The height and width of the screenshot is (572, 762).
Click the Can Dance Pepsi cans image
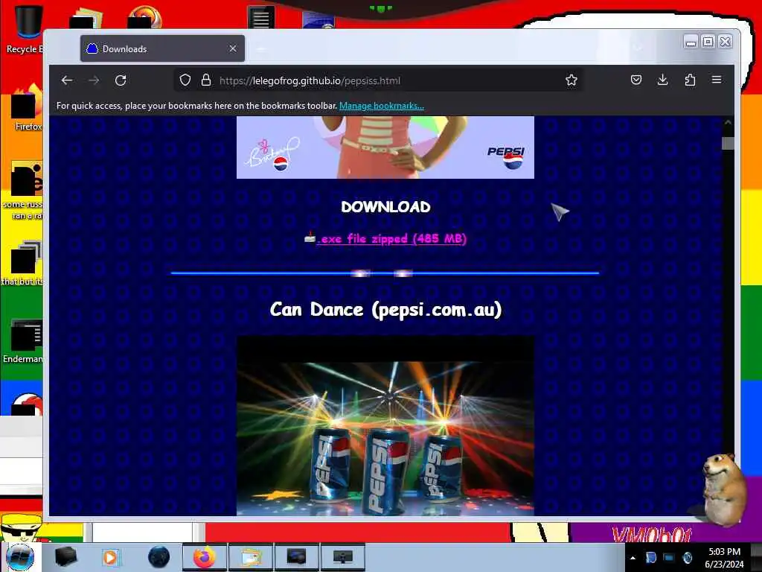[385, 425]
